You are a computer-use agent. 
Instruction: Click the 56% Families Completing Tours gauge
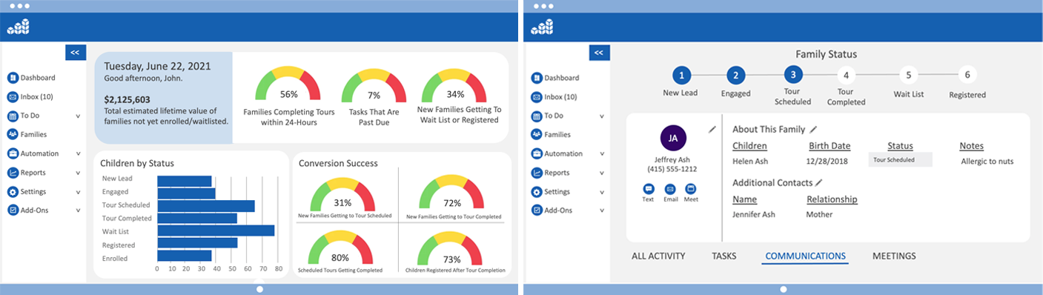[288, 85]
